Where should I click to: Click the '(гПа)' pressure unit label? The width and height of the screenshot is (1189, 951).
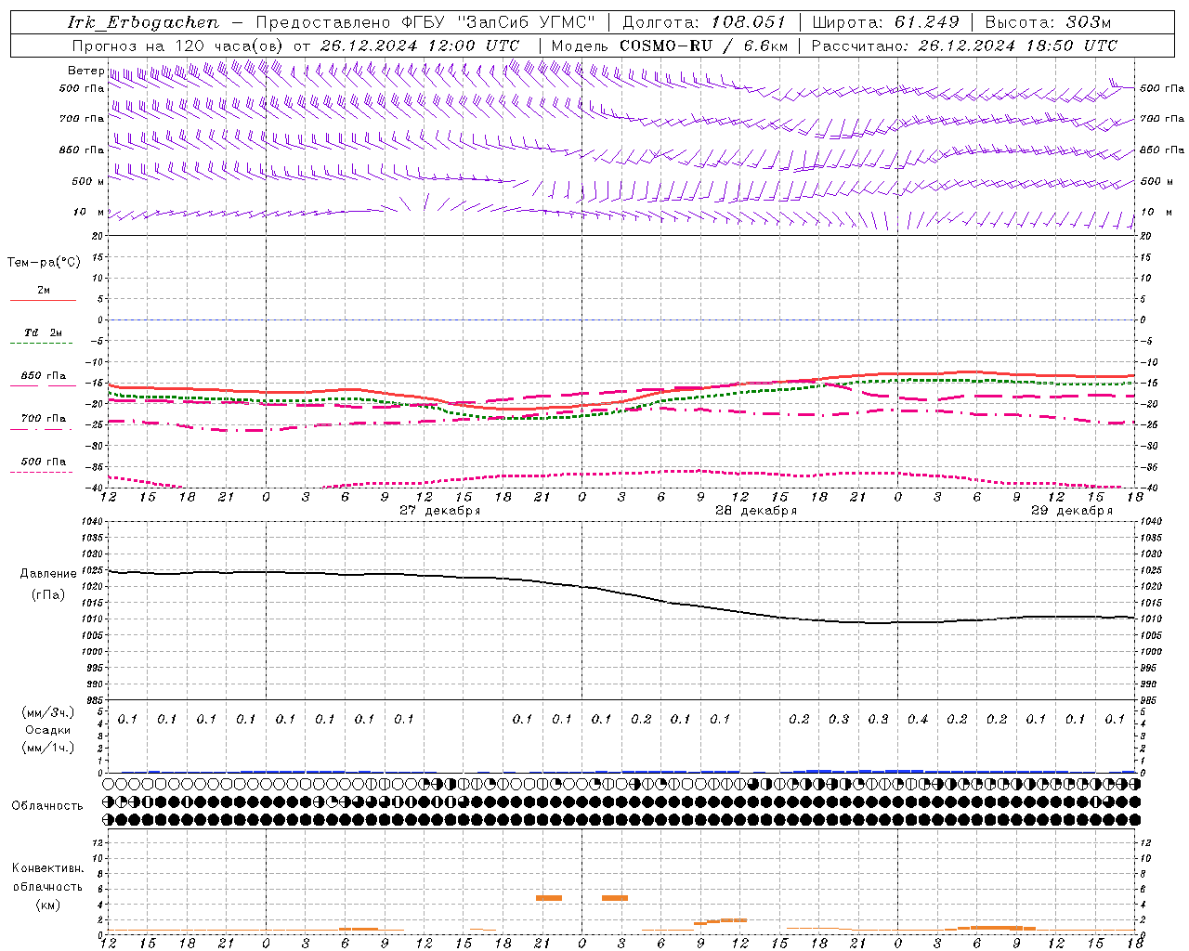(x=47, y=595)
